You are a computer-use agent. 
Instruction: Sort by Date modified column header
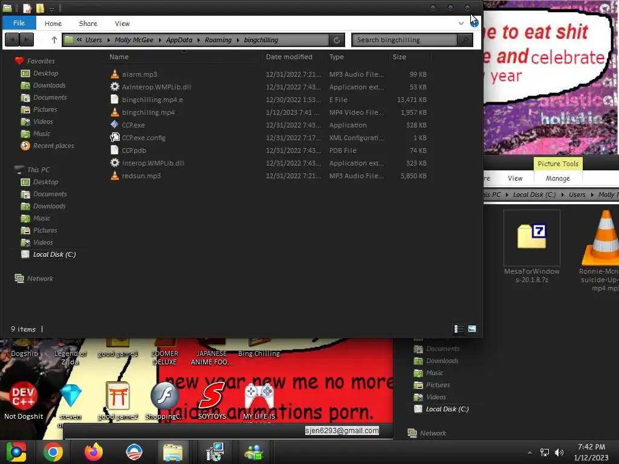click(289, 57)
